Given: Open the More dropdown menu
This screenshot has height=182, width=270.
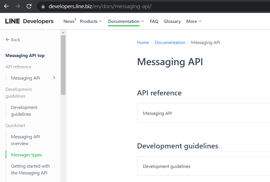Looking at the screenshot, I should pos(194,21).
